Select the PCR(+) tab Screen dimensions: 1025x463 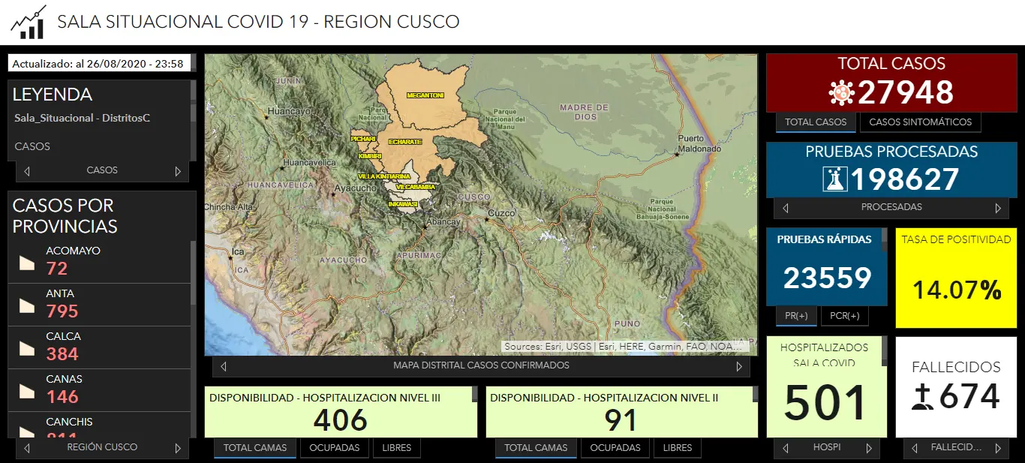844,316
